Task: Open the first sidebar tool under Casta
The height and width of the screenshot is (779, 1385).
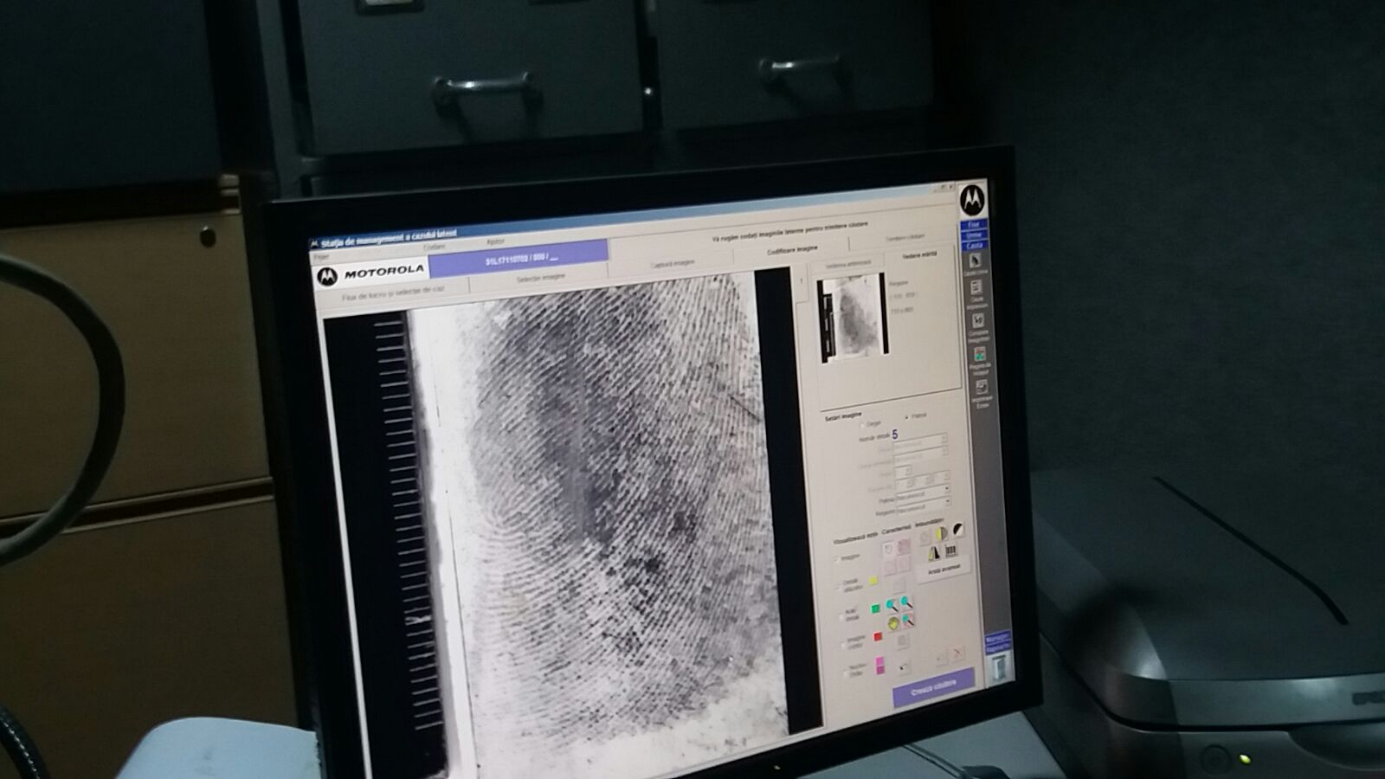Action: [x=975, y=261]
